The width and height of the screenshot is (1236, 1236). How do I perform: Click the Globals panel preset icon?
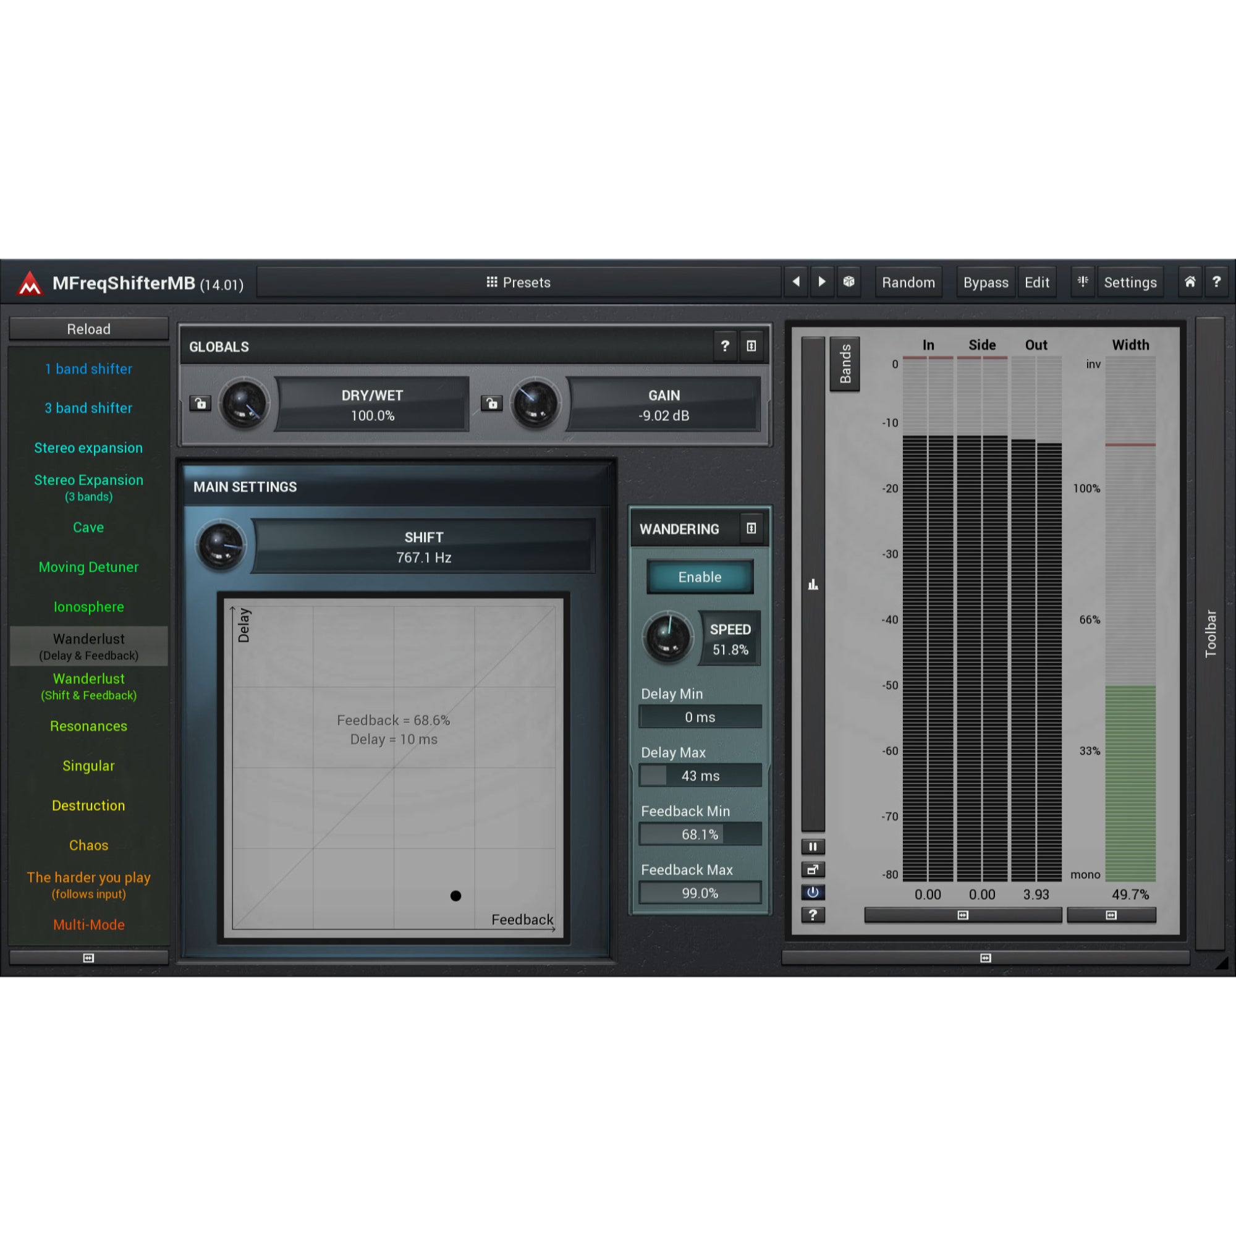[x=751, y=346]
